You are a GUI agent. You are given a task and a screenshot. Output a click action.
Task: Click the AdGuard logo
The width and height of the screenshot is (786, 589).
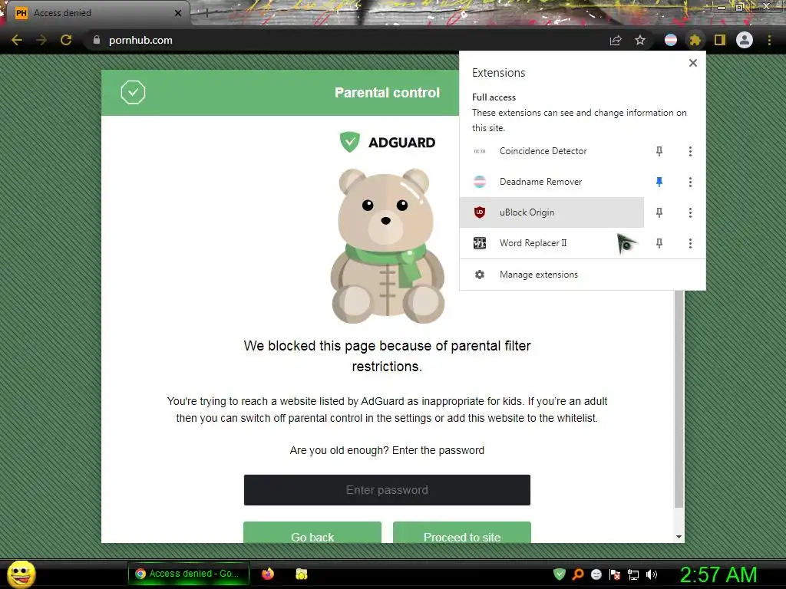[x=387, y=142]
